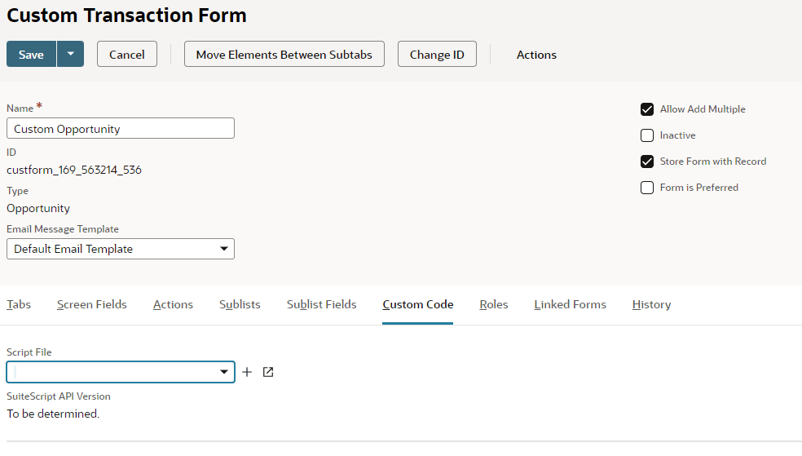This screenshot has width=802, height=456.
Task: Switch to Linked Forms subtab
Action: pos(570,304)
